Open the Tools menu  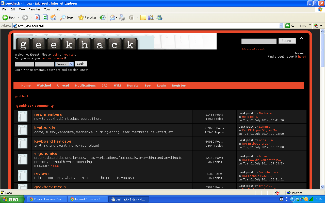pyautogui.click(x=47, y=9)
